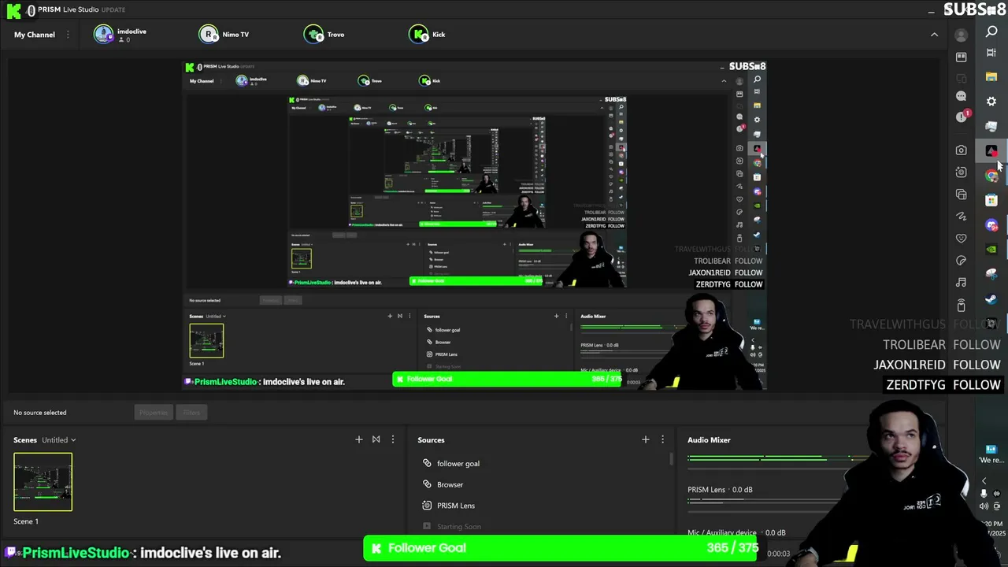Add a new scene with the plus icon
The height and width of the screenshot is (567, 1008).
(x=359, y=439)
